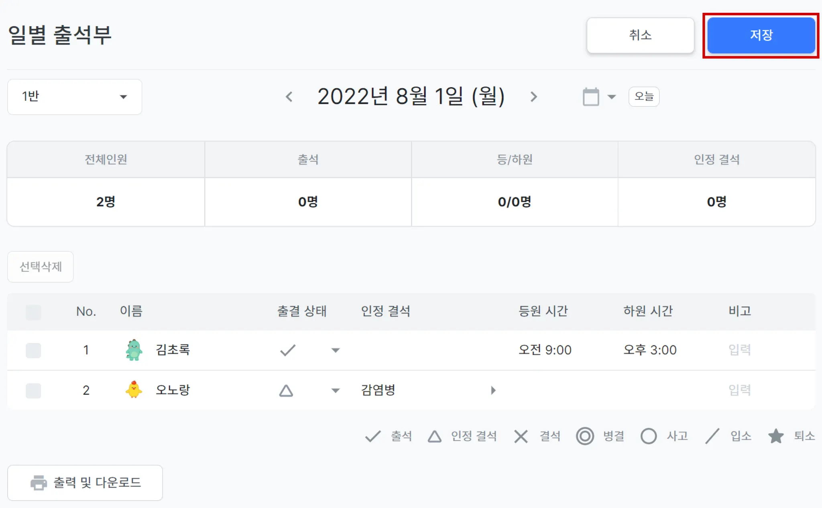Click 김초록's green dinosaur avatar
This screenshot has width=822, height=508.
point(134,350)
